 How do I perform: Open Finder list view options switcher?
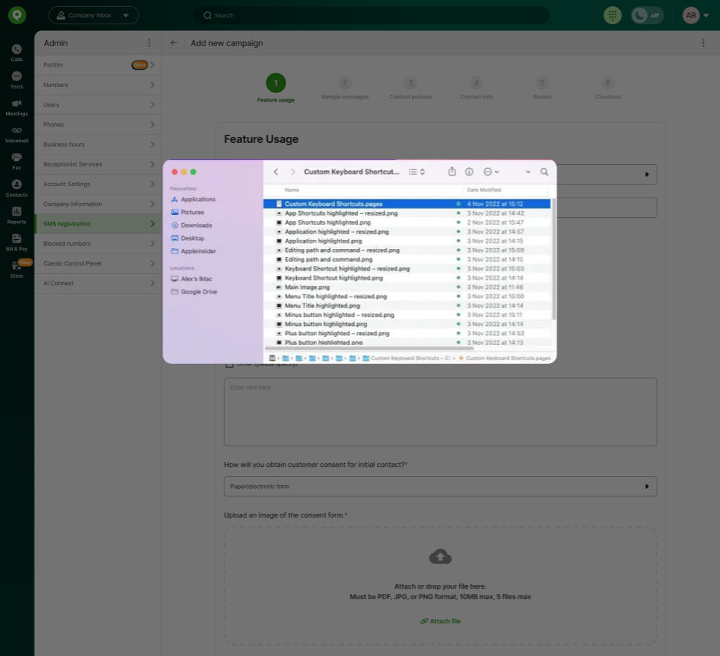[416, 172]
